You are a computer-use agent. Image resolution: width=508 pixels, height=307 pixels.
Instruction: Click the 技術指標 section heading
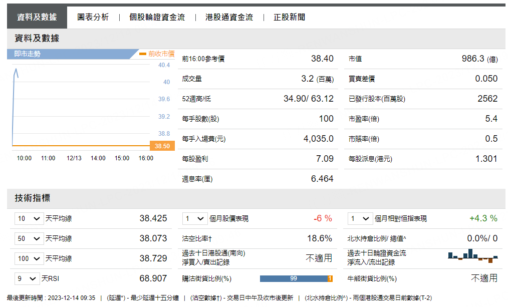(33, 198)
